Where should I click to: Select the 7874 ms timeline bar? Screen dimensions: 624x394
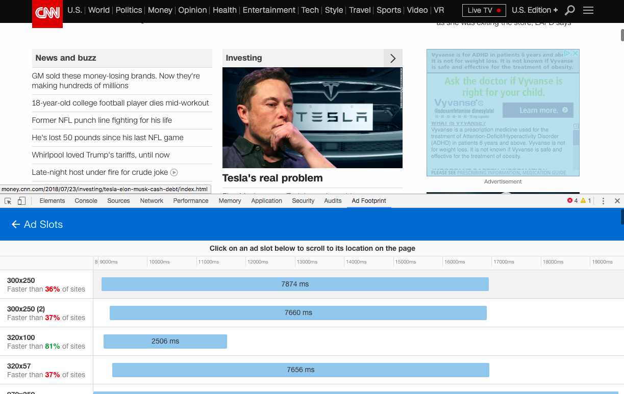pyautogui.click(x=295, y=284)
